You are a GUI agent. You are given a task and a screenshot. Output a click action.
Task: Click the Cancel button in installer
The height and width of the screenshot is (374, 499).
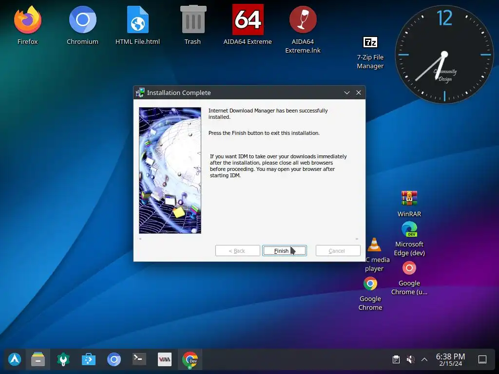338,251
